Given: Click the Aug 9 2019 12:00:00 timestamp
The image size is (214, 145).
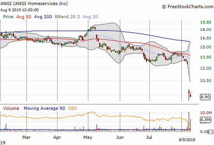Looking at the screenshot, I should [x=19, y=10].
